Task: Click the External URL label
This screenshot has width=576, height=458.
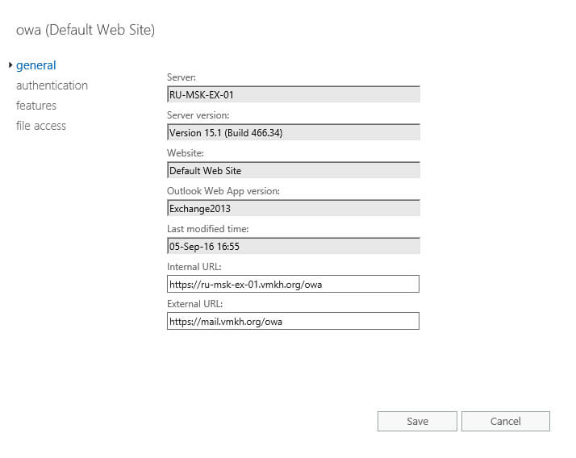Action: (x=194, y=304)
